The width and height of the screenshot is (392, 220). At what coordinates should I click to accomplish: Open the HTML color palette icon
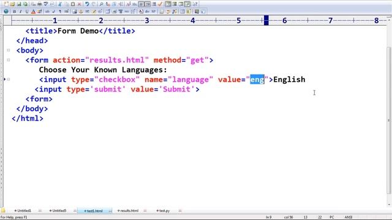click(x=39, y=12)
